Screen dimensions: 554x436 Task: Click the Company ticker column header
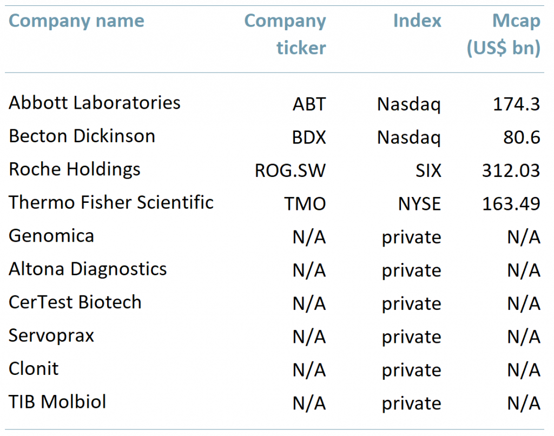point(285,34)
